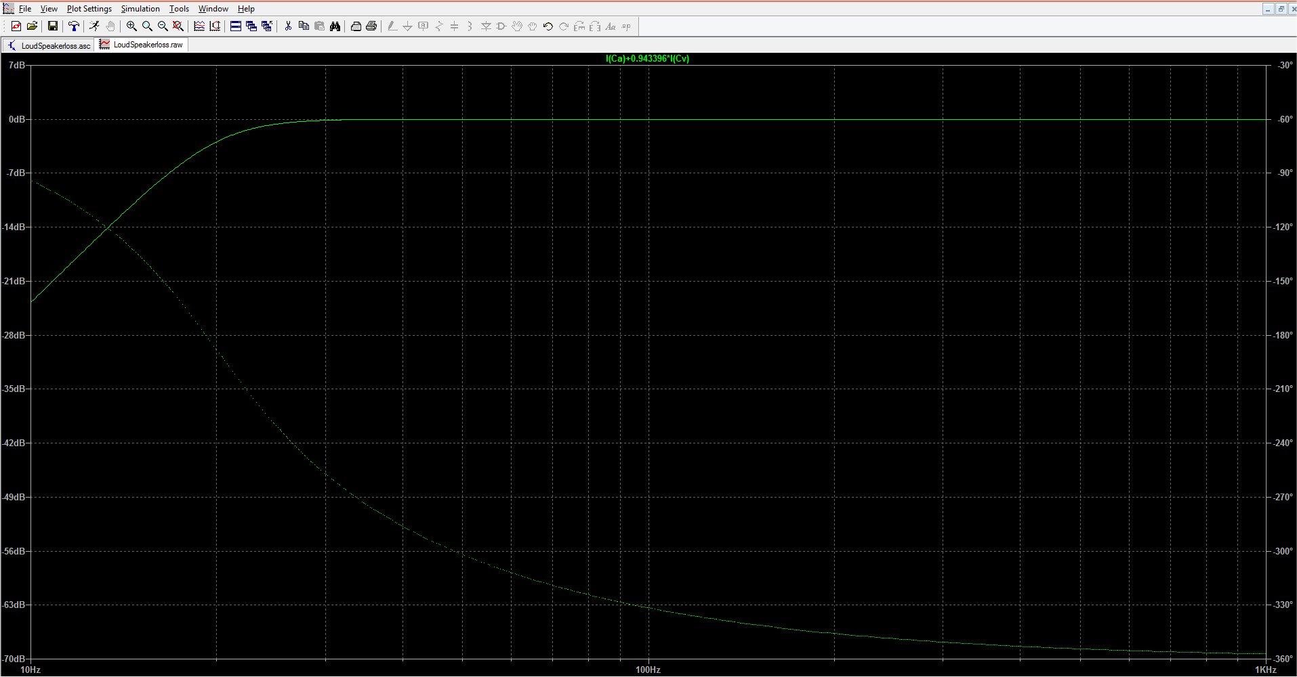Click the 1KHz label on the frequency axis
The height and width of the screenshot is (677, 1297).
(1265, 670)
